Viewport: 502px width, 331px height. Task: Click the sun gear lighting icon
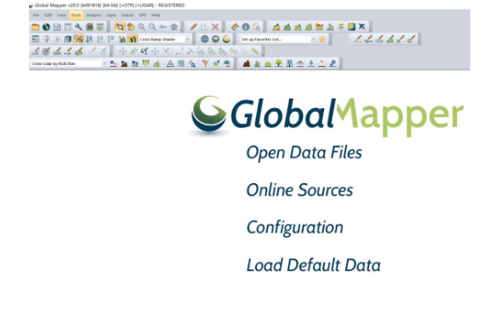(216, 39)
